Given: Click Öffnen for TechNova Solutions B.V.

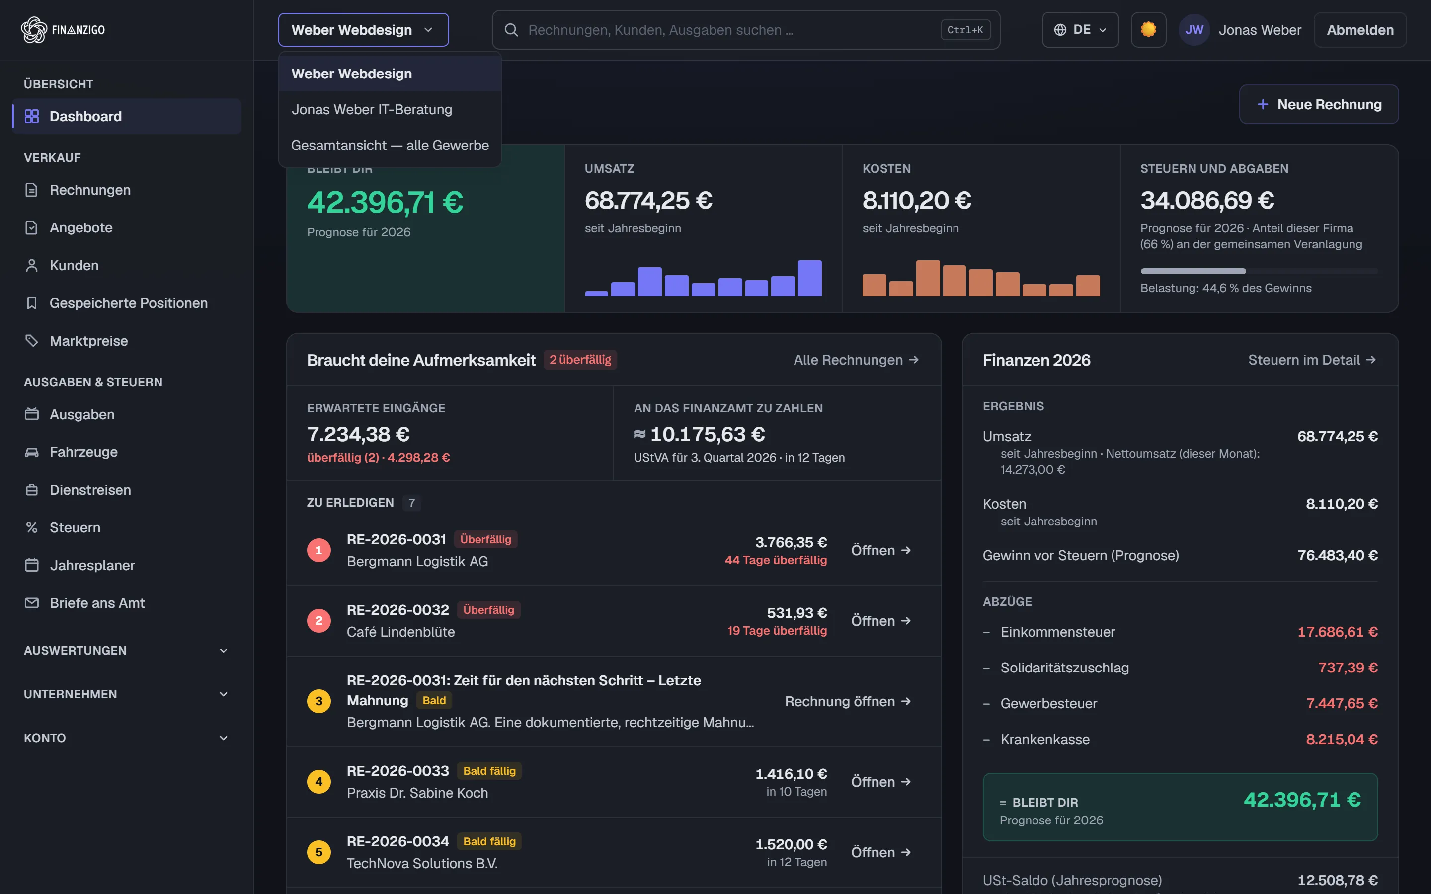Looking at the screenshot, I should coord(880,852).
